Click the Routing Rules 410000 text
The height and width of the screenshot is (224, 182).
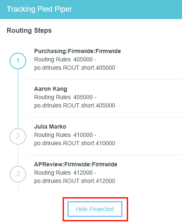63,135
